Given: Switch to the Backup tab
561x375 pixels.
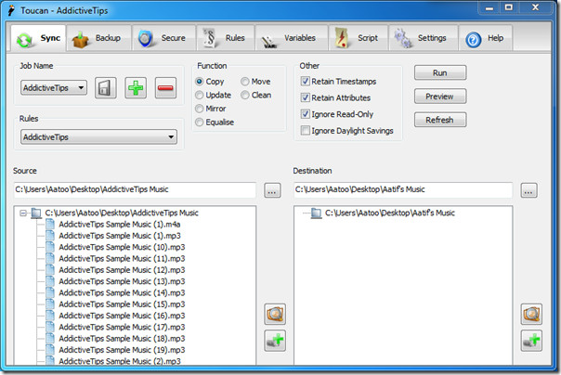Looking at the screenshot, I should 98,38.
